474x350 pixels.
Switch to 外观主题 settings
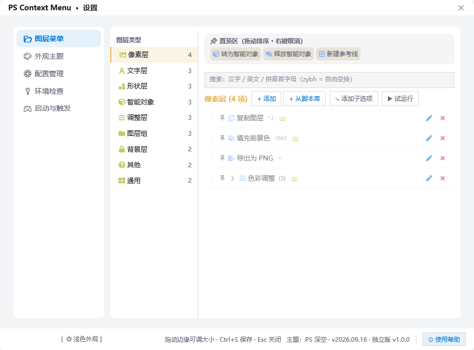click(59, 56)
